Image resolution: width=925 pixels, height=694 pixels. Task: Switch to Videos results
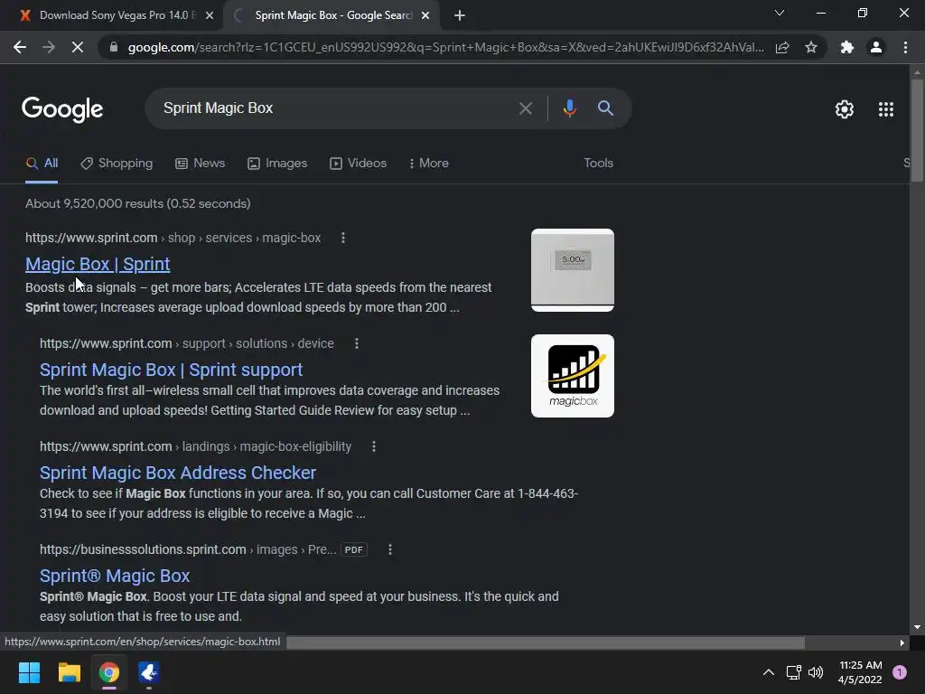(358, 164)
